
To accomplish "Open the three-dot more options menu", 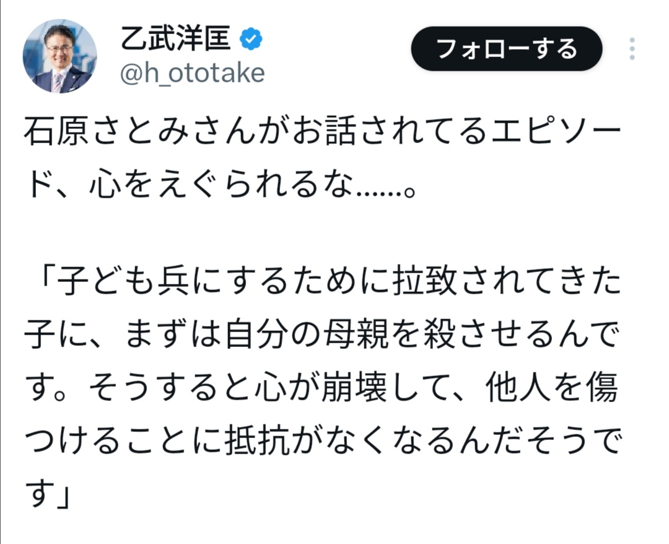I will point(632,48).
